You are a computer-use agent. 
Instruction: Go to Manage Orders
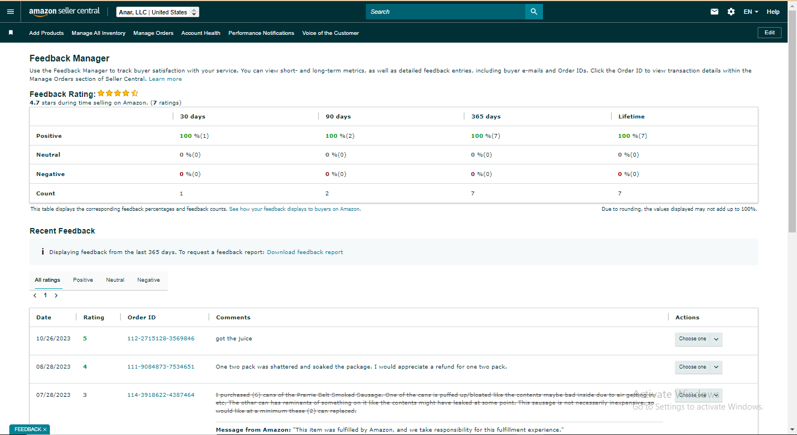click(x=153, y=33)
